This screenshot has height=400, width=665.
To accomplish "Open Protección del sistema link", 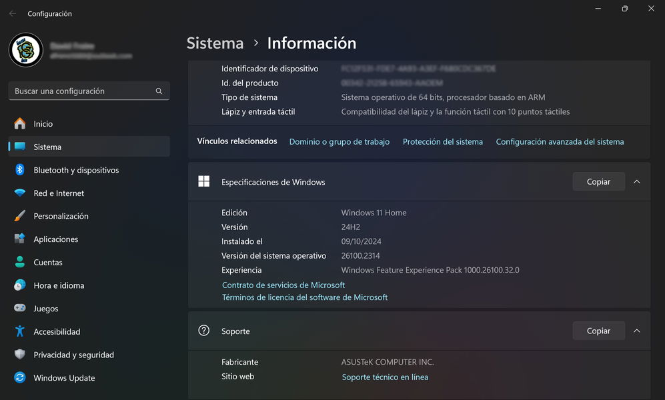I will pos(443,141).
